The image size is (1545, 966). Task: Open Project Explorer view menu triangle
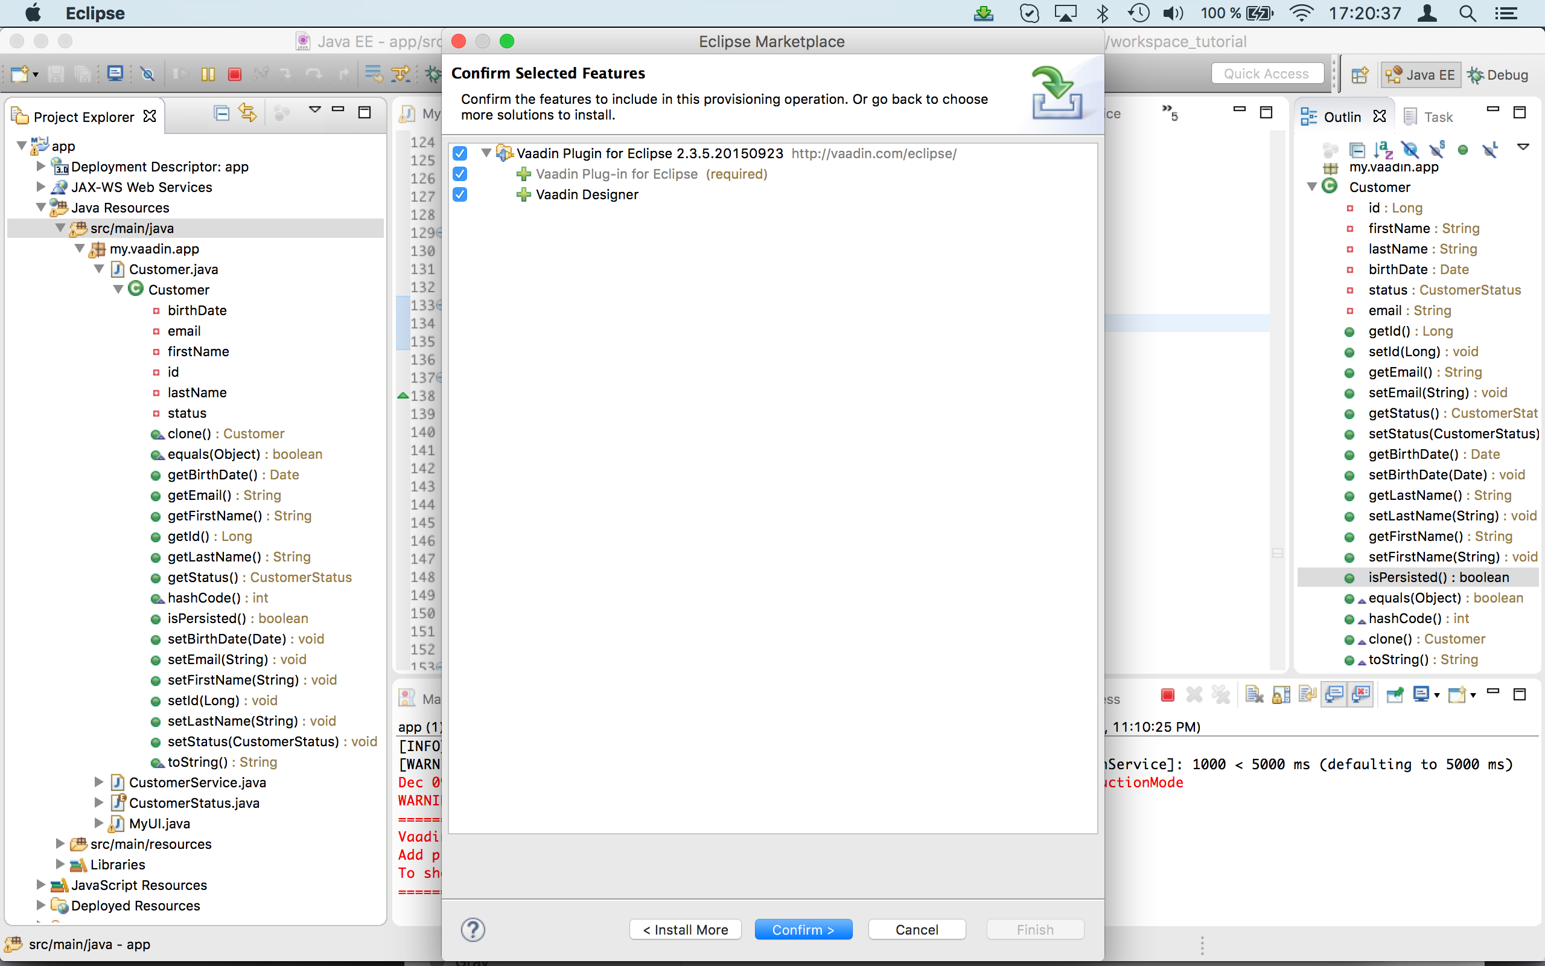click(315, 110)
